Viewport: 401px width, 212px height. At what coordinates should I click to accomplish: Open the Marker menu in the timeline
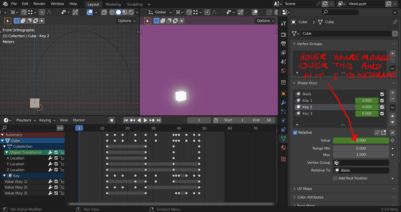pos(79,120)
